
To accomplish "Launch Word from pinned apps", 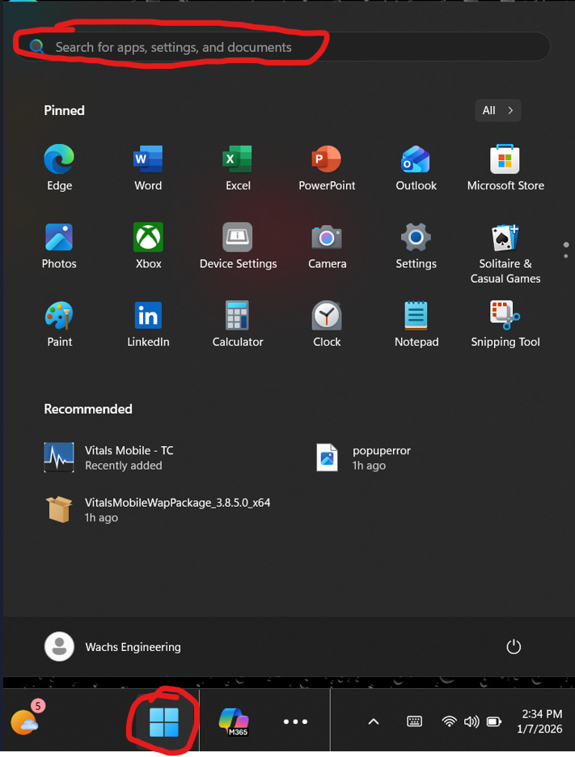I will [148, 168].
